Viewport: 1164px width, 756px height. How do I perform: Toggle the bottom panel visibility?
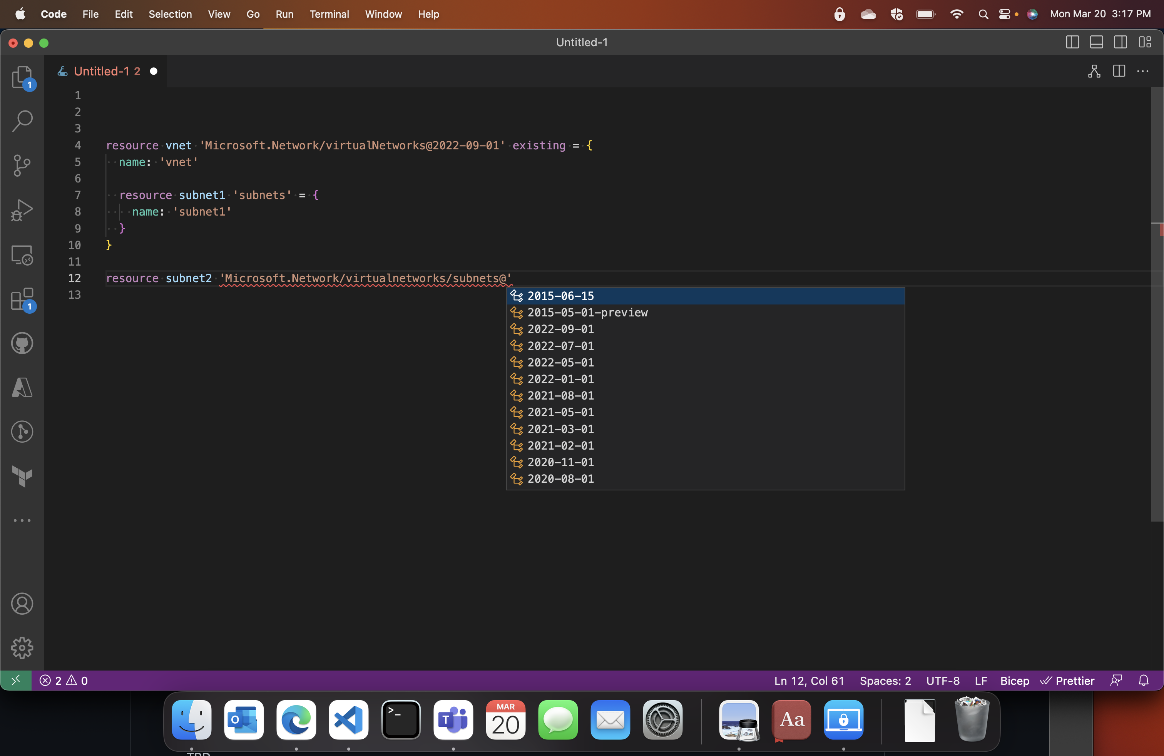1097,42
